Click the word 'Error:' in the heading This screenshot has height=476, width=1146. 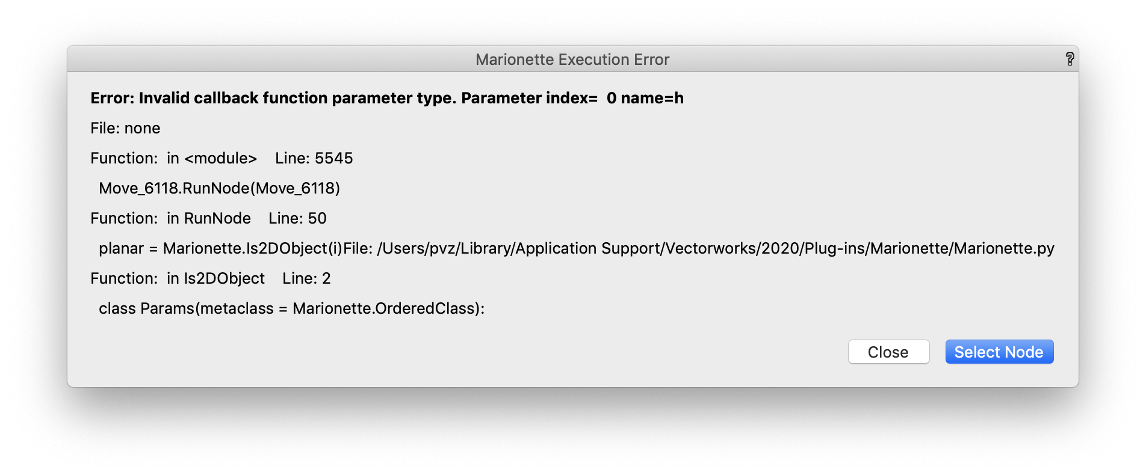coord(113,98)
